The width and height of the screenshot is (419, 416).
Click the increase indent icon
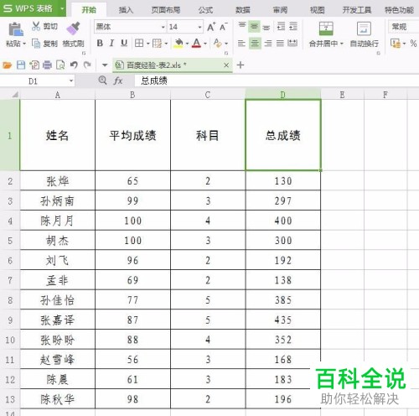(x=293, y=27)
